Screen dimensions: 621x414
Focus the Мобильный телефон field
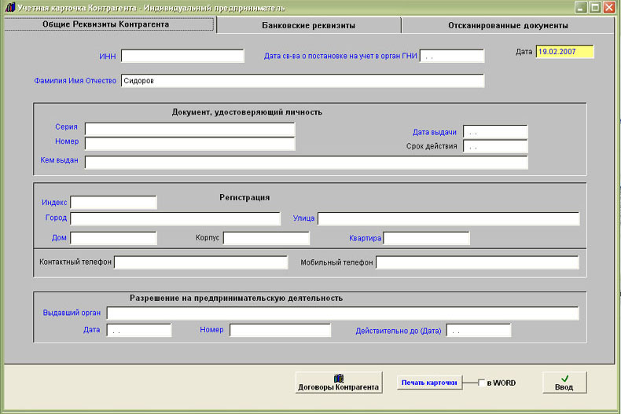click(478, 262)
